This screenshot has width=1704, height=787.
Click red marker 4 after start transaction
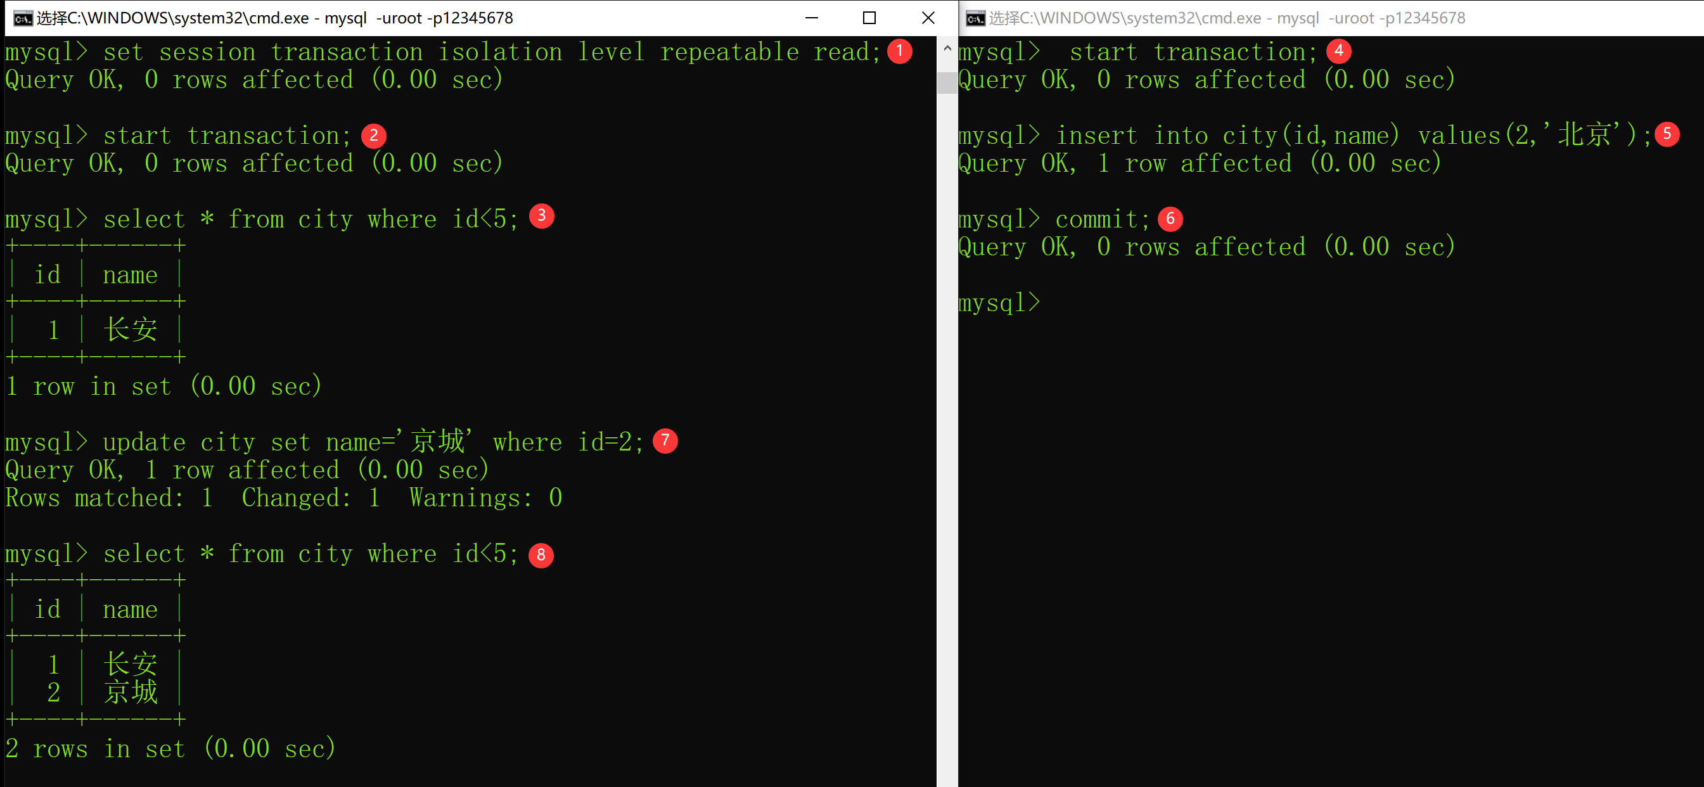click(1338, 51)
